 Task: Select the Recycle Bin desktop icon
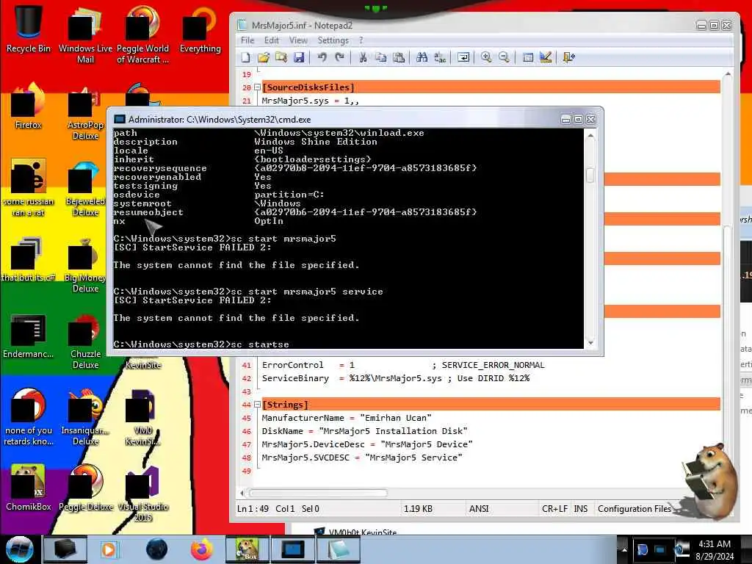[x=29, y=29]
